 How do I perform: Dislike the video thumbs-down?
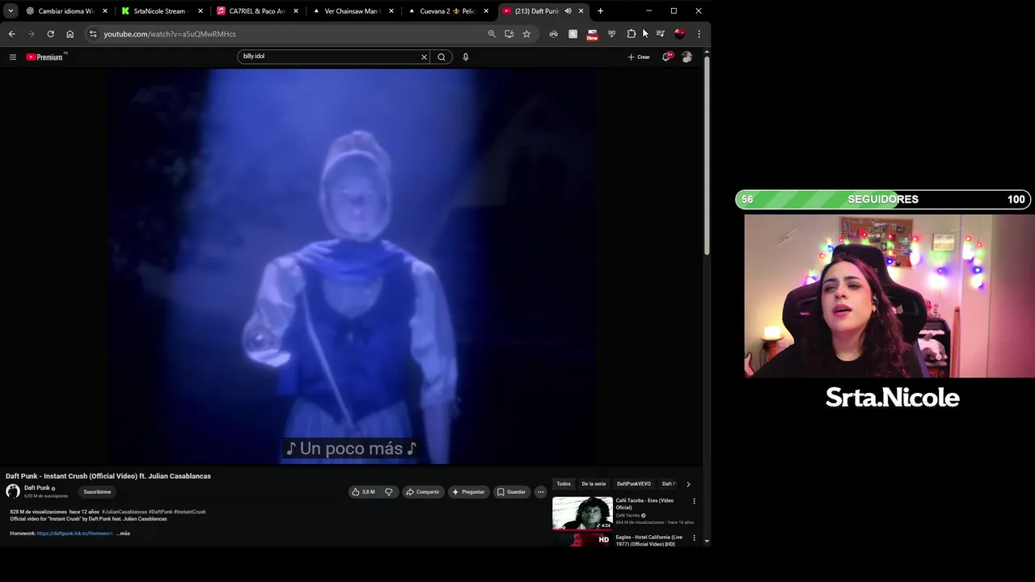tap(389, 491)
